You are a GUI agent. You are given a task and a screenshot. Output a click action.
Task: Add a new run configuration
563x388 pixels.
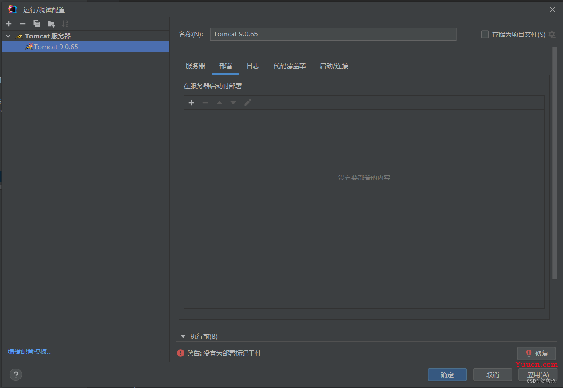9,24
